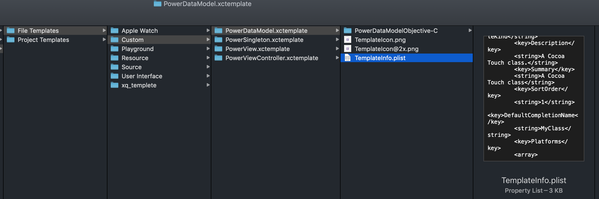Click the 'Property List — 3 KB' text
599x199 pixels.
(x=534, y=191)
